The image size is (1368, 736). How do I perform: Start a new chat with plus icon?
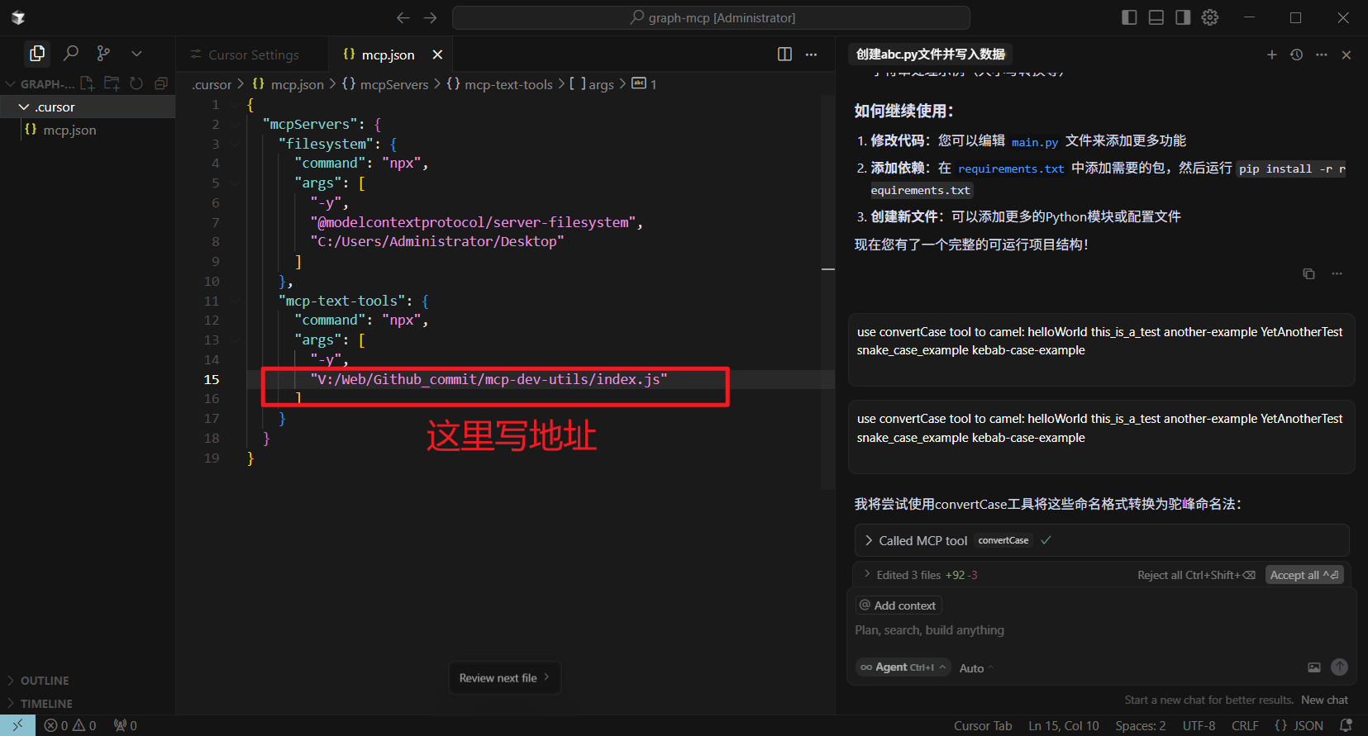coord(1271,55)
